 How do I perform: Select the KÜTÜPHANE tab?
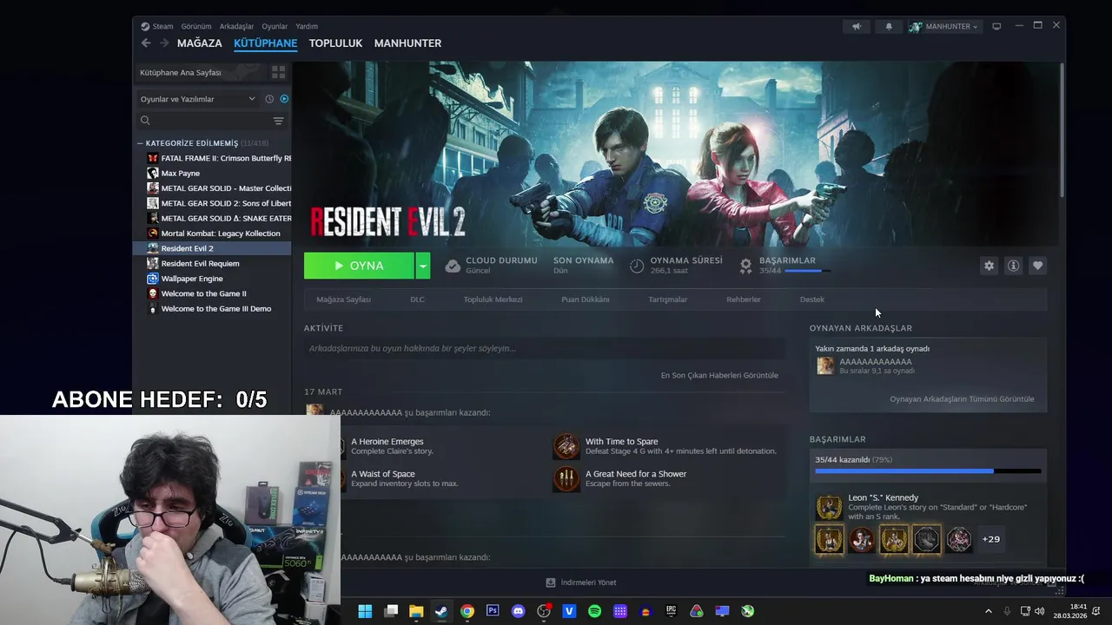266,43
